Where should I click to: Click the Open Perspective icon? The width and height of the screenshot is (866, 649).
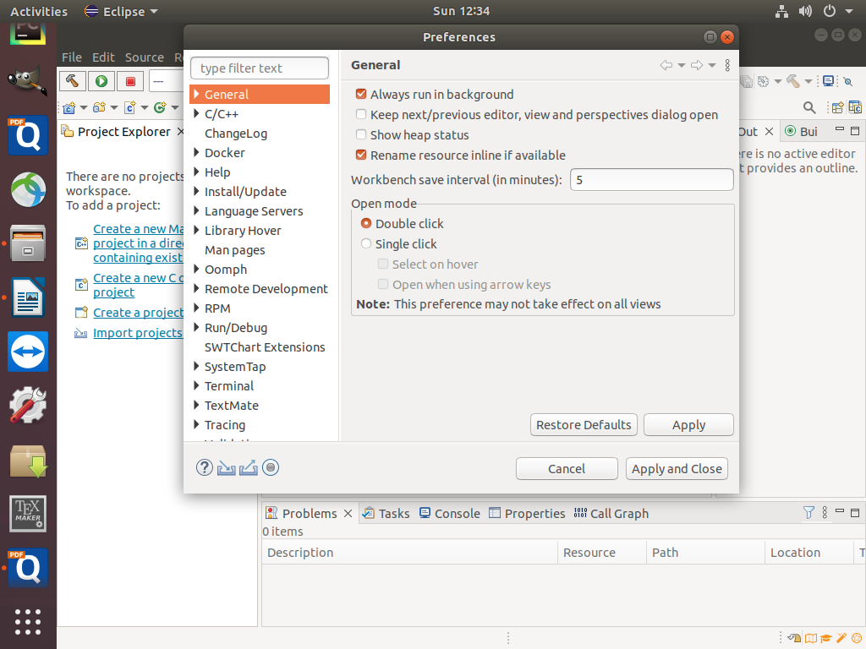[838, 107]
